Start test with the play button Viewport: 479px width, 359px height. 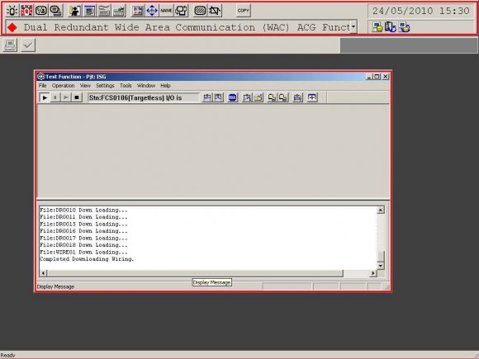(45, 97)
